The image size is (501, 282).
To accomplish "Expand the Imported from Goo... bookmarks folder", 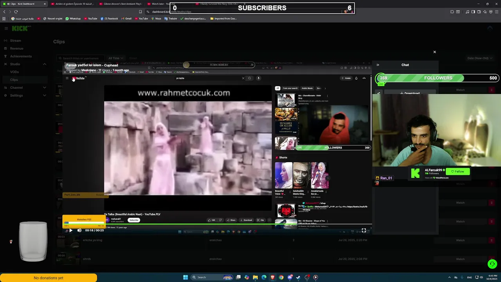I will (x=223, y=18).
